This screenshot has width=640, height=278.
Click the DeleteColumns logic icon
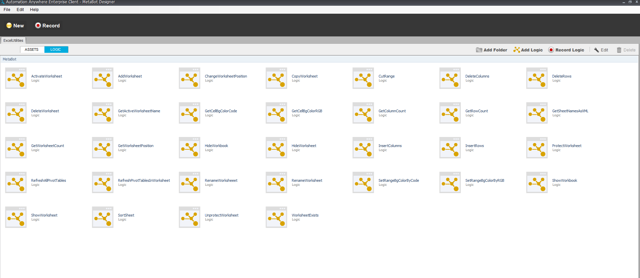point(450,78)
